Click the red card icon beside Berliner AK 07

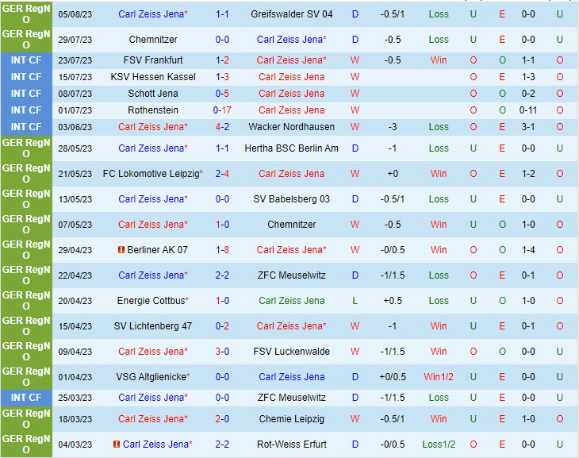coord(121,250)
